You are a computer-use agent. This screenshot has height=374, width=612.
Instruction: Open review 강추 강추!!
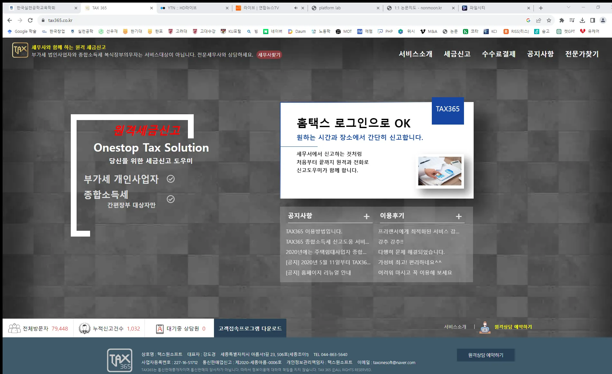click(391, 242)
